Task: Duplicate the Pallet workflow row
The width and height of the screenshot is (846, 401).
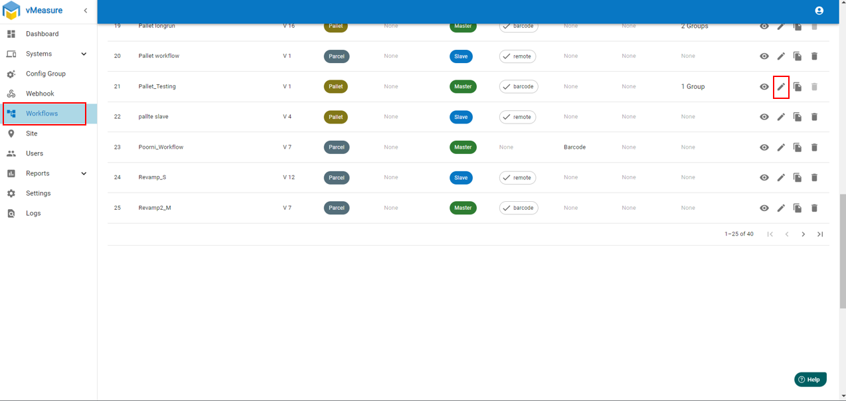Action: click(x=798, y=56)
